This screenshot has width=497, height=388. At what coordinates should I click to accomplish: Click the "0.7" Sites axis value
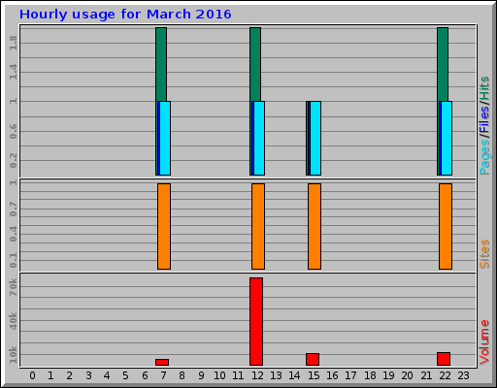[13, 210]
